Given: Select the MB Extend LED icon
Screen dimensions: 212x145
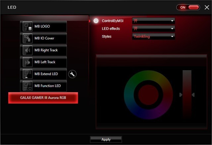Looking at the screenshot, I should (x=27, y=74).
